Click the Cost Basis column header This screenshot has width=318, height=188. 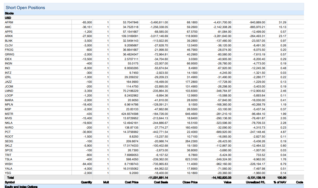[x=161, y=182]
